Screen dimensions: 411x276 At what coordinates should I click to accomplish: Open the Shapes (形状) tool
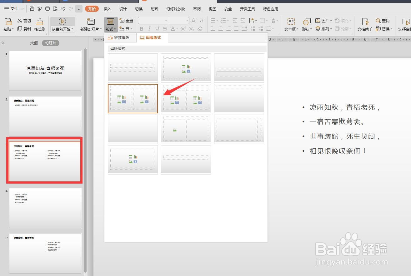(x=307, y=24)
